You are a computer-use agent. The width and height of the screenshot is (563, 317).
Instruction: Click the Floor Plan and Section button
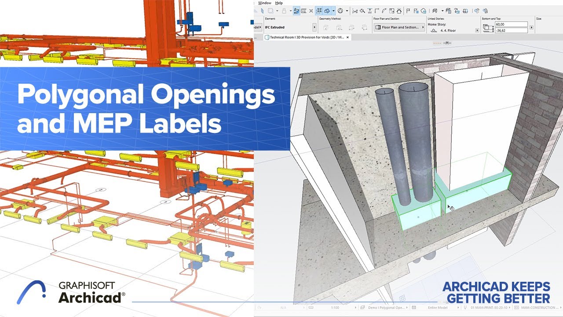click(400, 27)
